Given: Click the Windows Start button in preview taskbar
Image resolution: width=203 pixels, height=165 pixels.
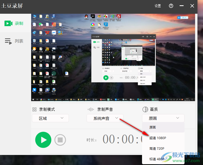Looking at the screenshot, I should [x=33, y=100].
